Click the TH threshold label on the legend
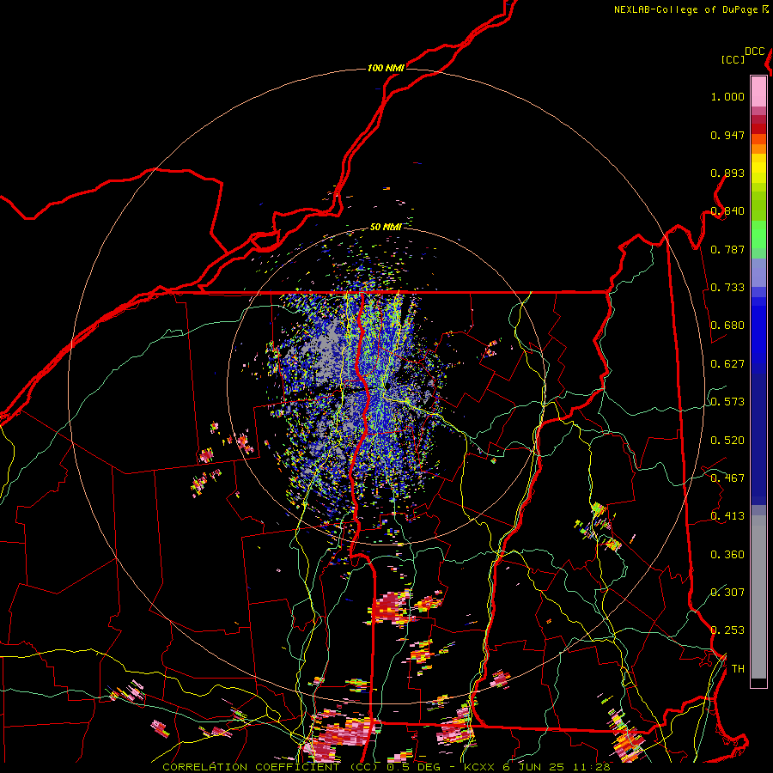Image resolution: width=773 pixels, height=773 pixels. pos(738,669)
